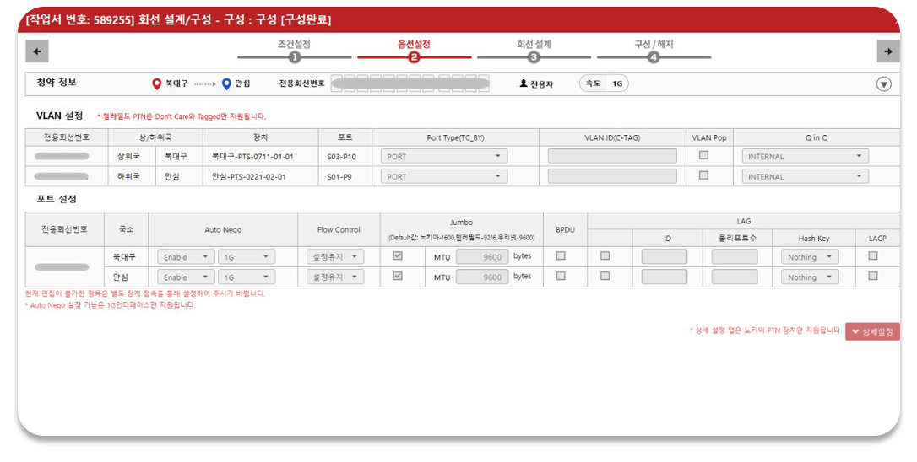
Task: Click the Port Type(TC_BY) column header
Action: pyautogui.click(x=455, y=137)
